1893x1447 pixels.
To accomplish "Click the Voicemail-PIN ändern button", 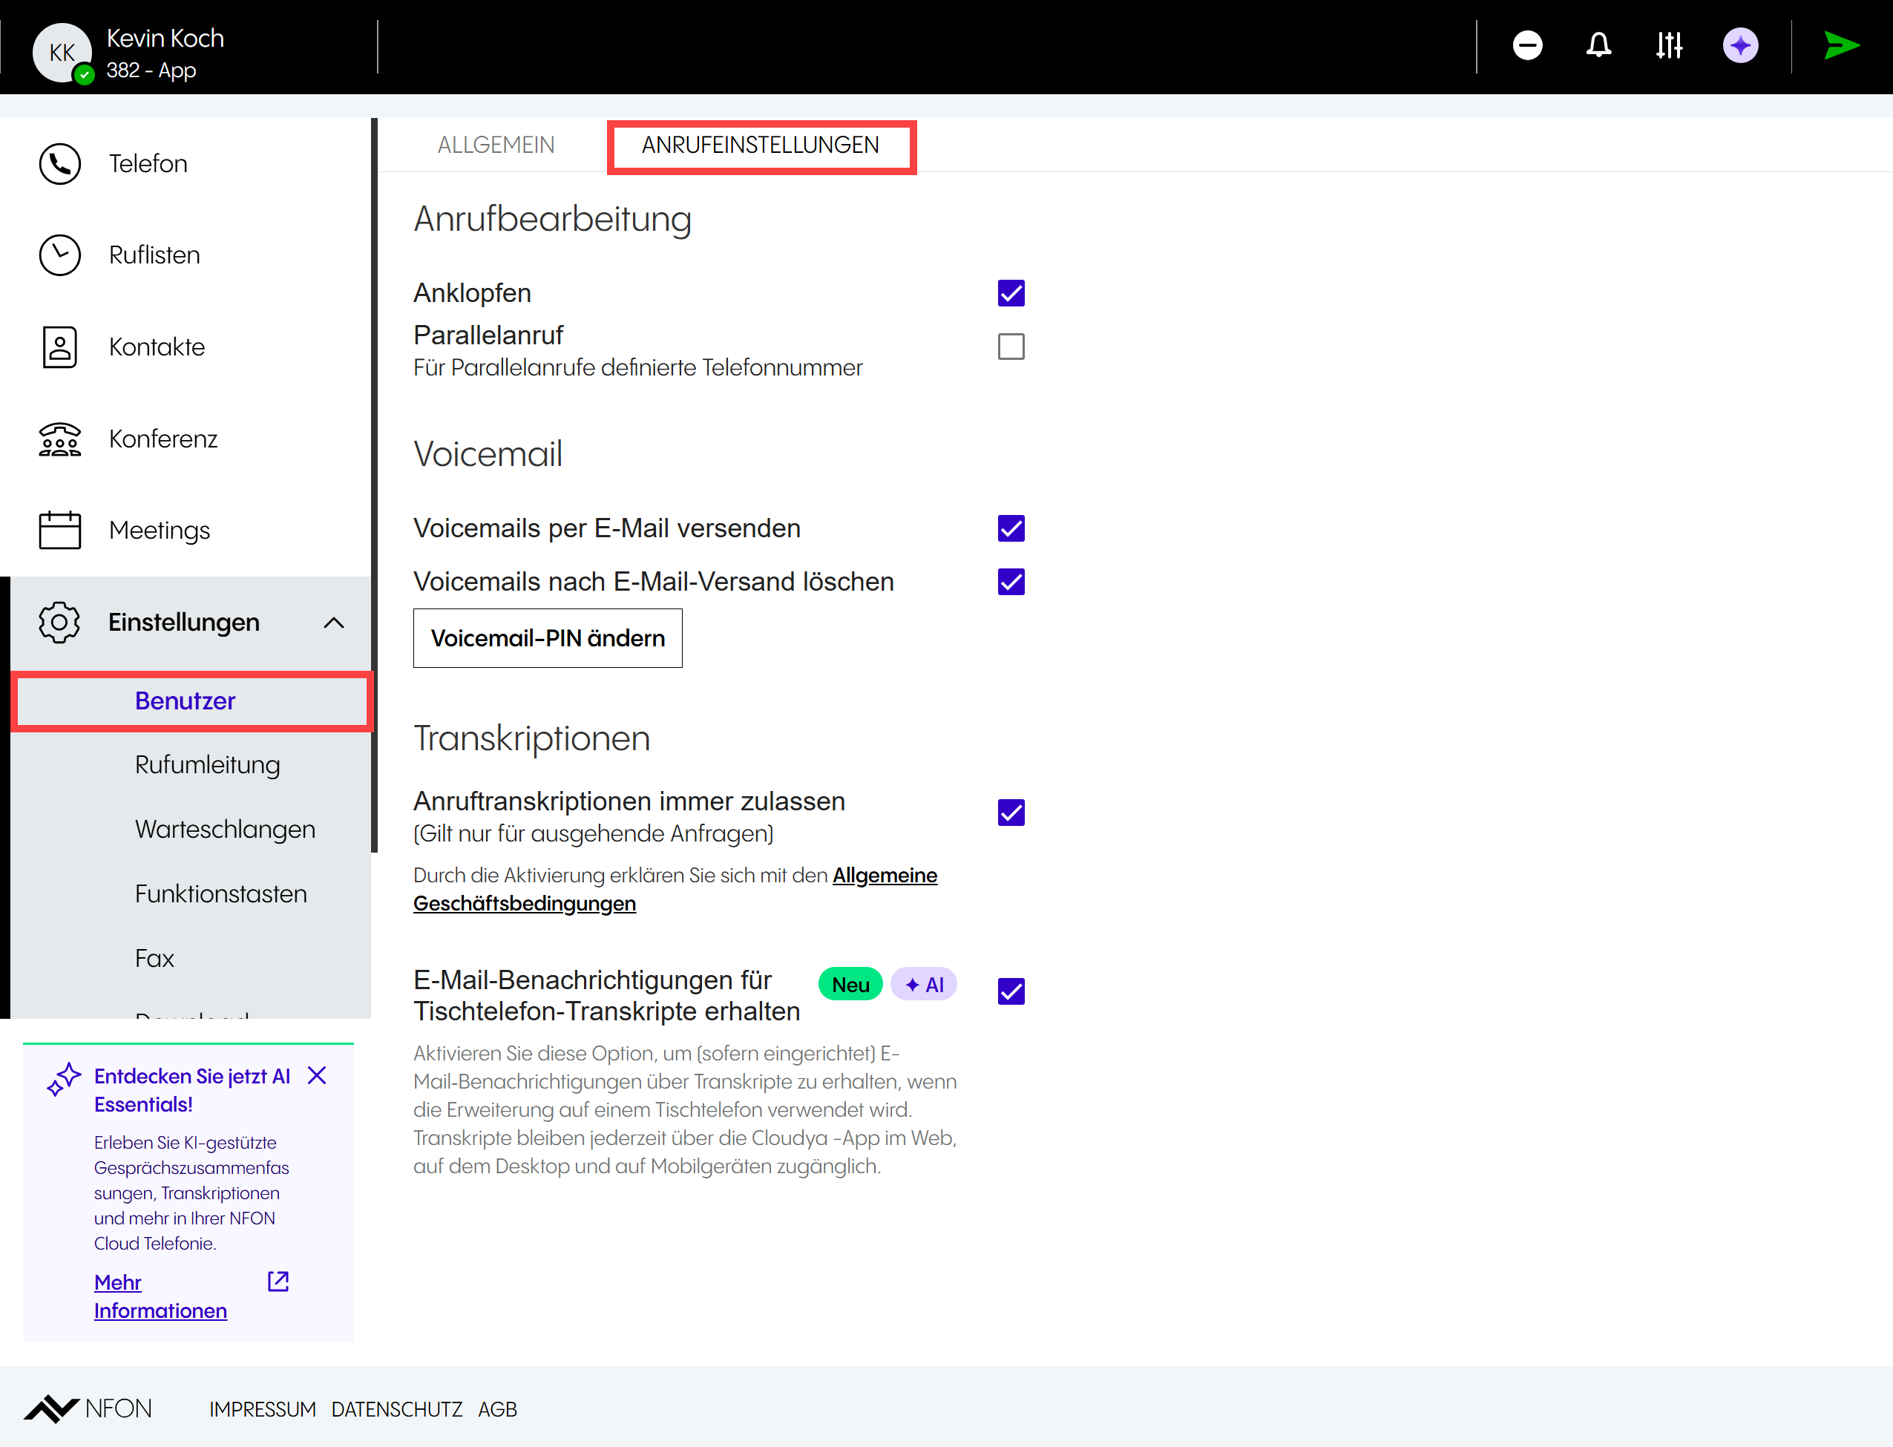I will pyautogui.click(x=548, y=638).
